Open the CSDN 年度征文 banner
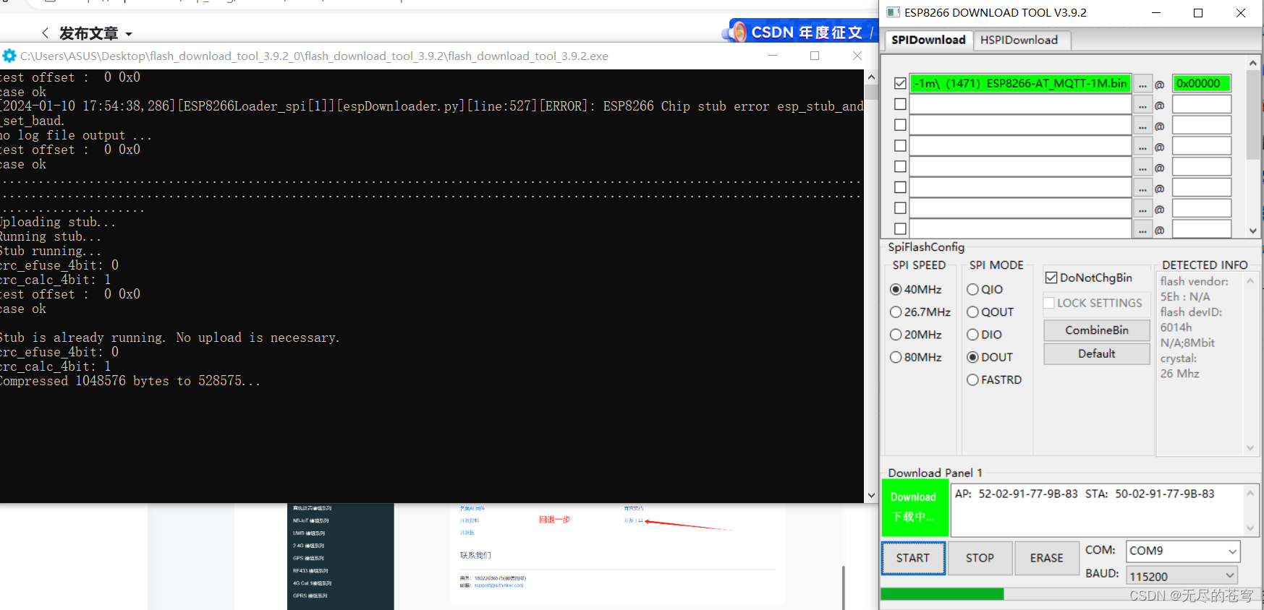Image resolution: width=1264 pixels, height=610 pixels. click(x=799, y=32)
